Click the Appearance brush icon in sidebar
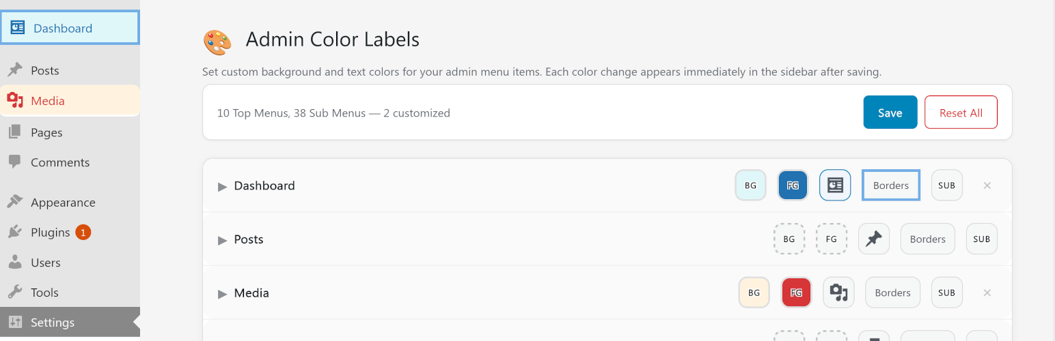This screenshot has height=341, width=1055. coord(15,203)
